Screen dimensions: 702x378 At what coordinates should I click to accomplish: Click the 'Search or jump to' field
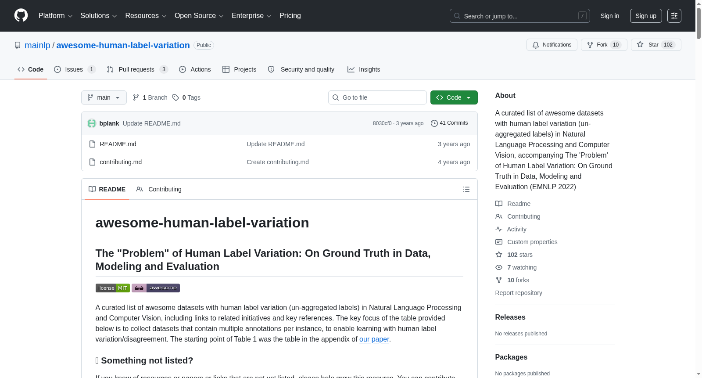pyautogui.click(x=520, y=16)
